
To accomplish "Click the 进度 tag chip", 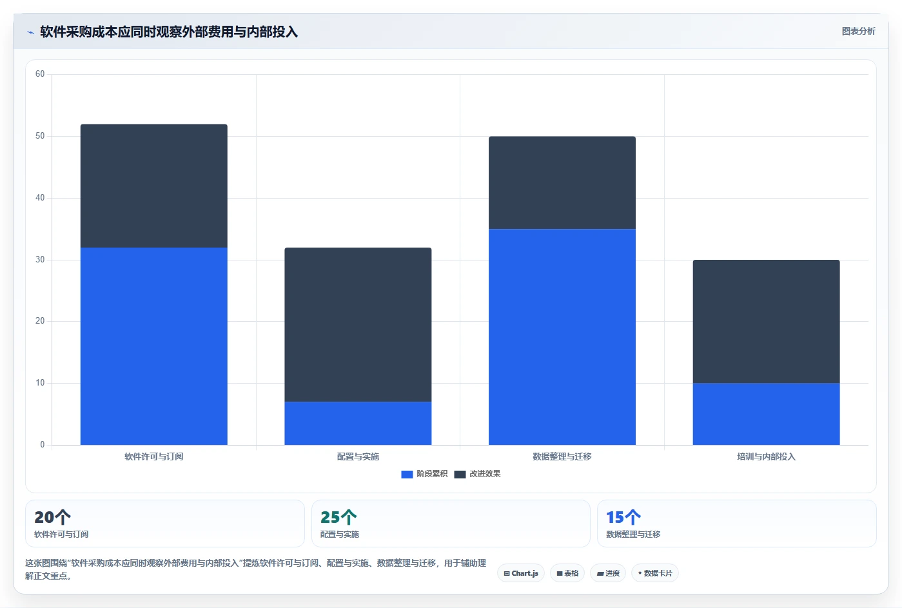I will click(608, 573).
